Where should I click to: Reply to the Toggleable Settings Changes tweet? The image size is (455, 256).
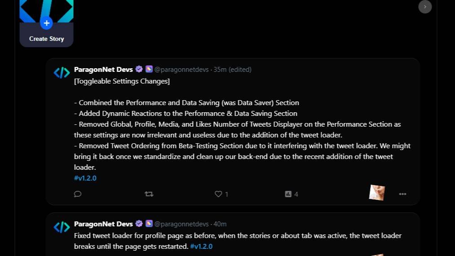pyautogui.click(x=78, y=194)
